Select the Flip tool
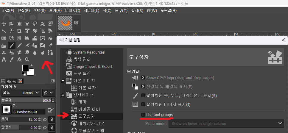 click(4, 38)
